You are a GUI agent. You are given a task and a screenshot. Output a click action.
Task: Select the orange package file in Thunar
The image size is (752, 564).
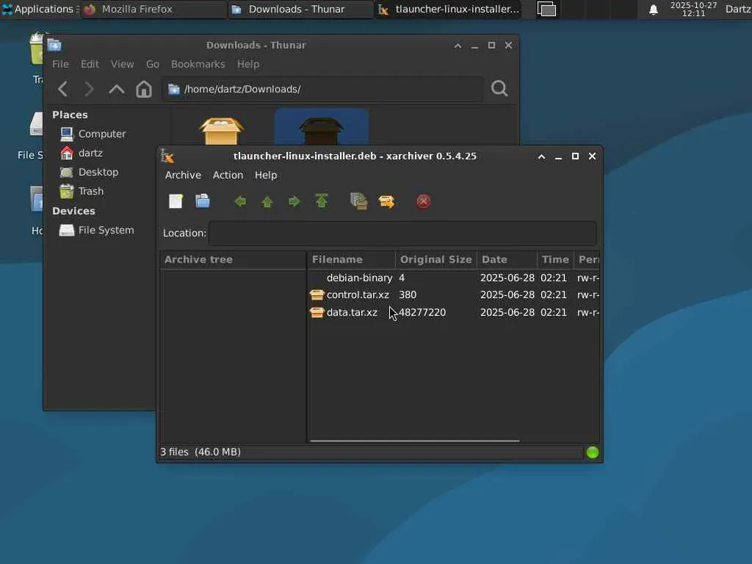221,131
